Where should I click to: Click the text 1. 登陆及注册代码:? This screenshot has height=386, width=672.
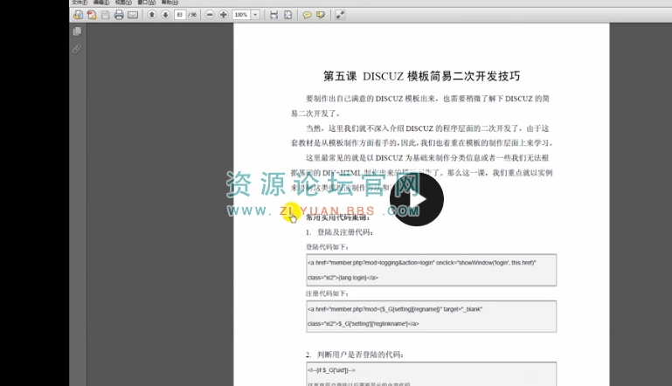tap(339, 232)
